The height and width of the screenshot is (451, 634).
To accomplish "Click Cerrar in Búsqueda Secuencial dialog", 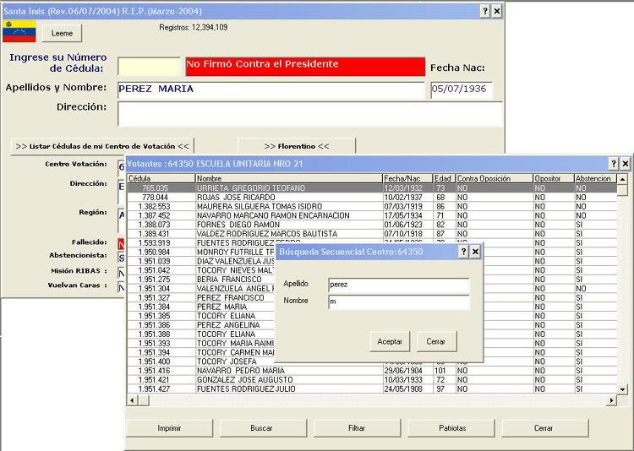I will click(x=436, y=341).
